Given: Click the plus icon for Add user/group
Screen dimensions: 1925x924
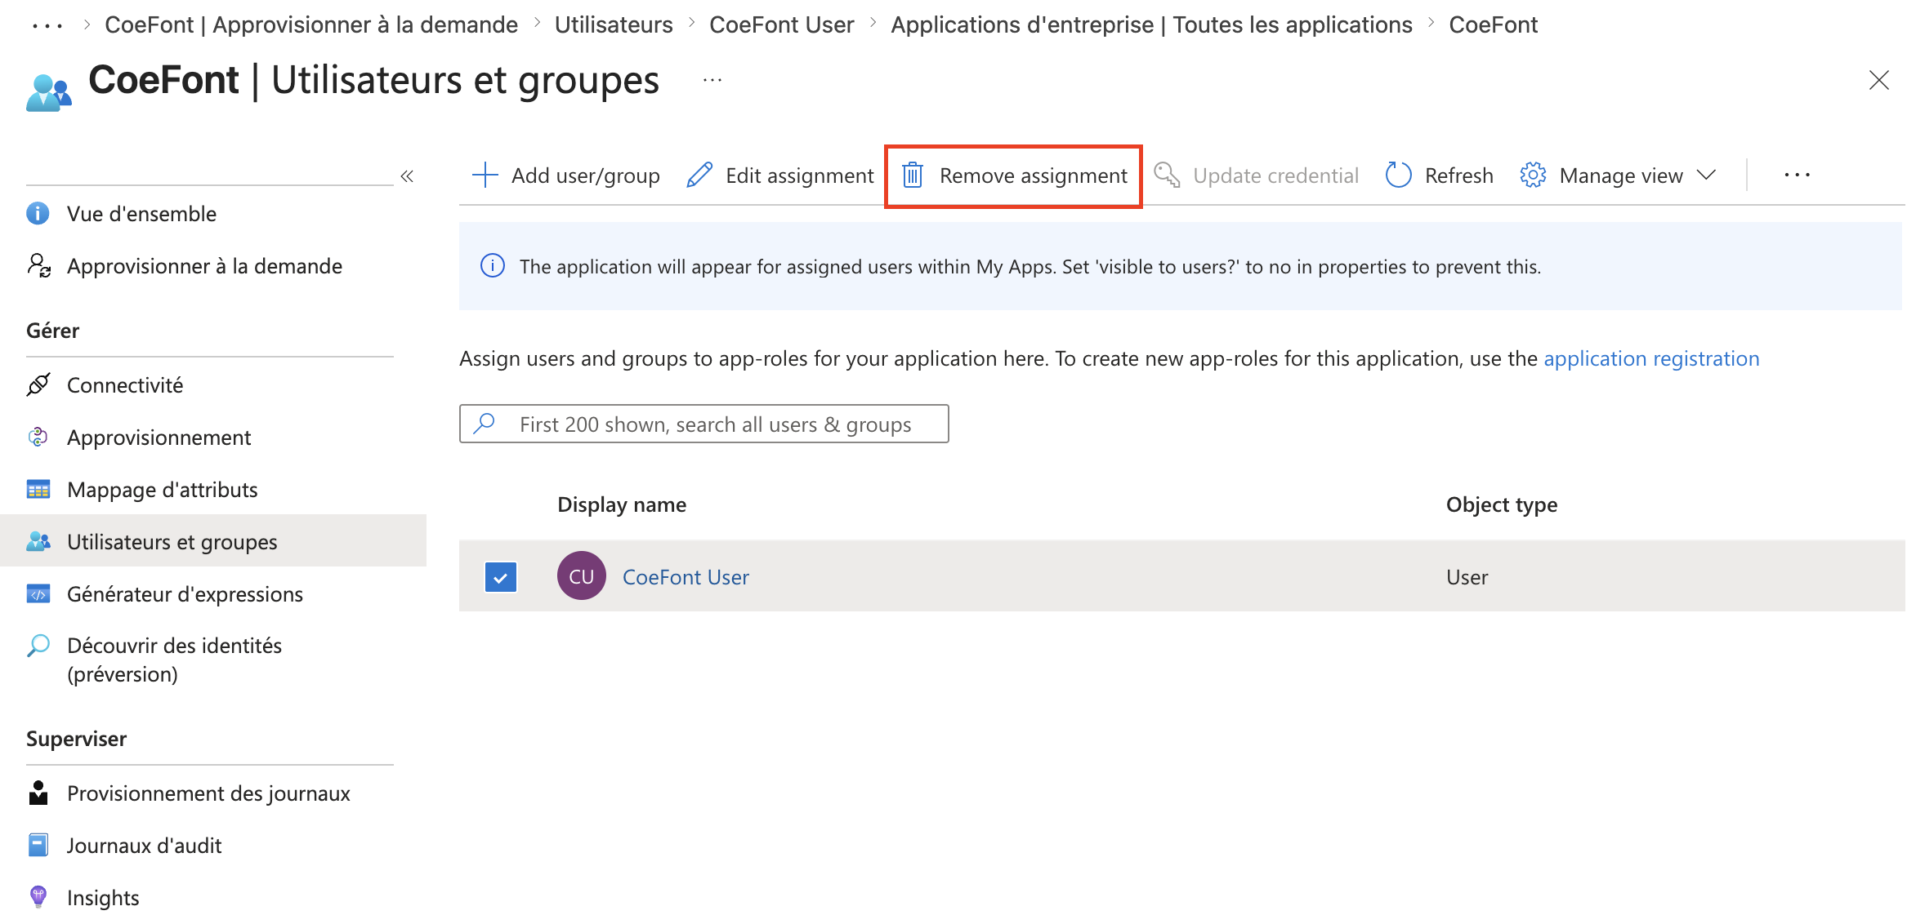Looking at the screenshot, I should [x=485, y=175].
